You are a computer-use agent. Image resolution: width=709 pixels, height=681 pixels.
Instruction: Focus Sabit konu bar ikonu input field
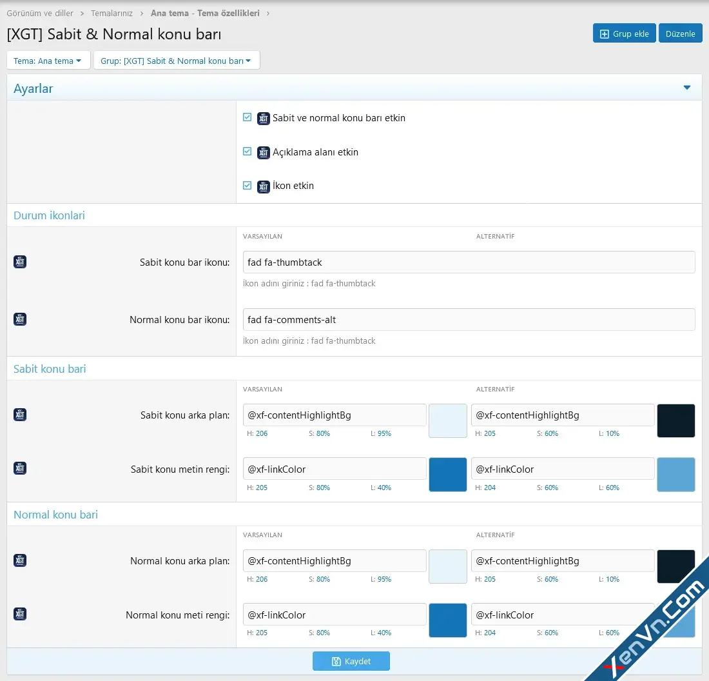[469, 262]
